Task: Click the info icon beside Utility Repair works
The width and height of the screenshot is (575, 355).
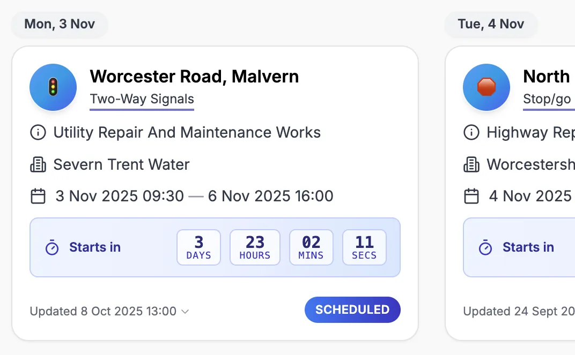Action: (x=38, y=132)
